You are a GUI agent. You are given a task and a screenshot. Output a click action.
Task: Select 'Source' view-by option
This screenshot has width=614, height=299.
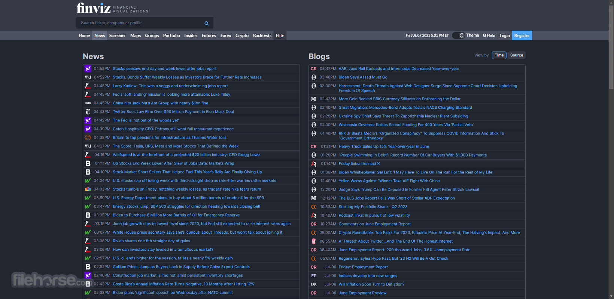point(517,55)
